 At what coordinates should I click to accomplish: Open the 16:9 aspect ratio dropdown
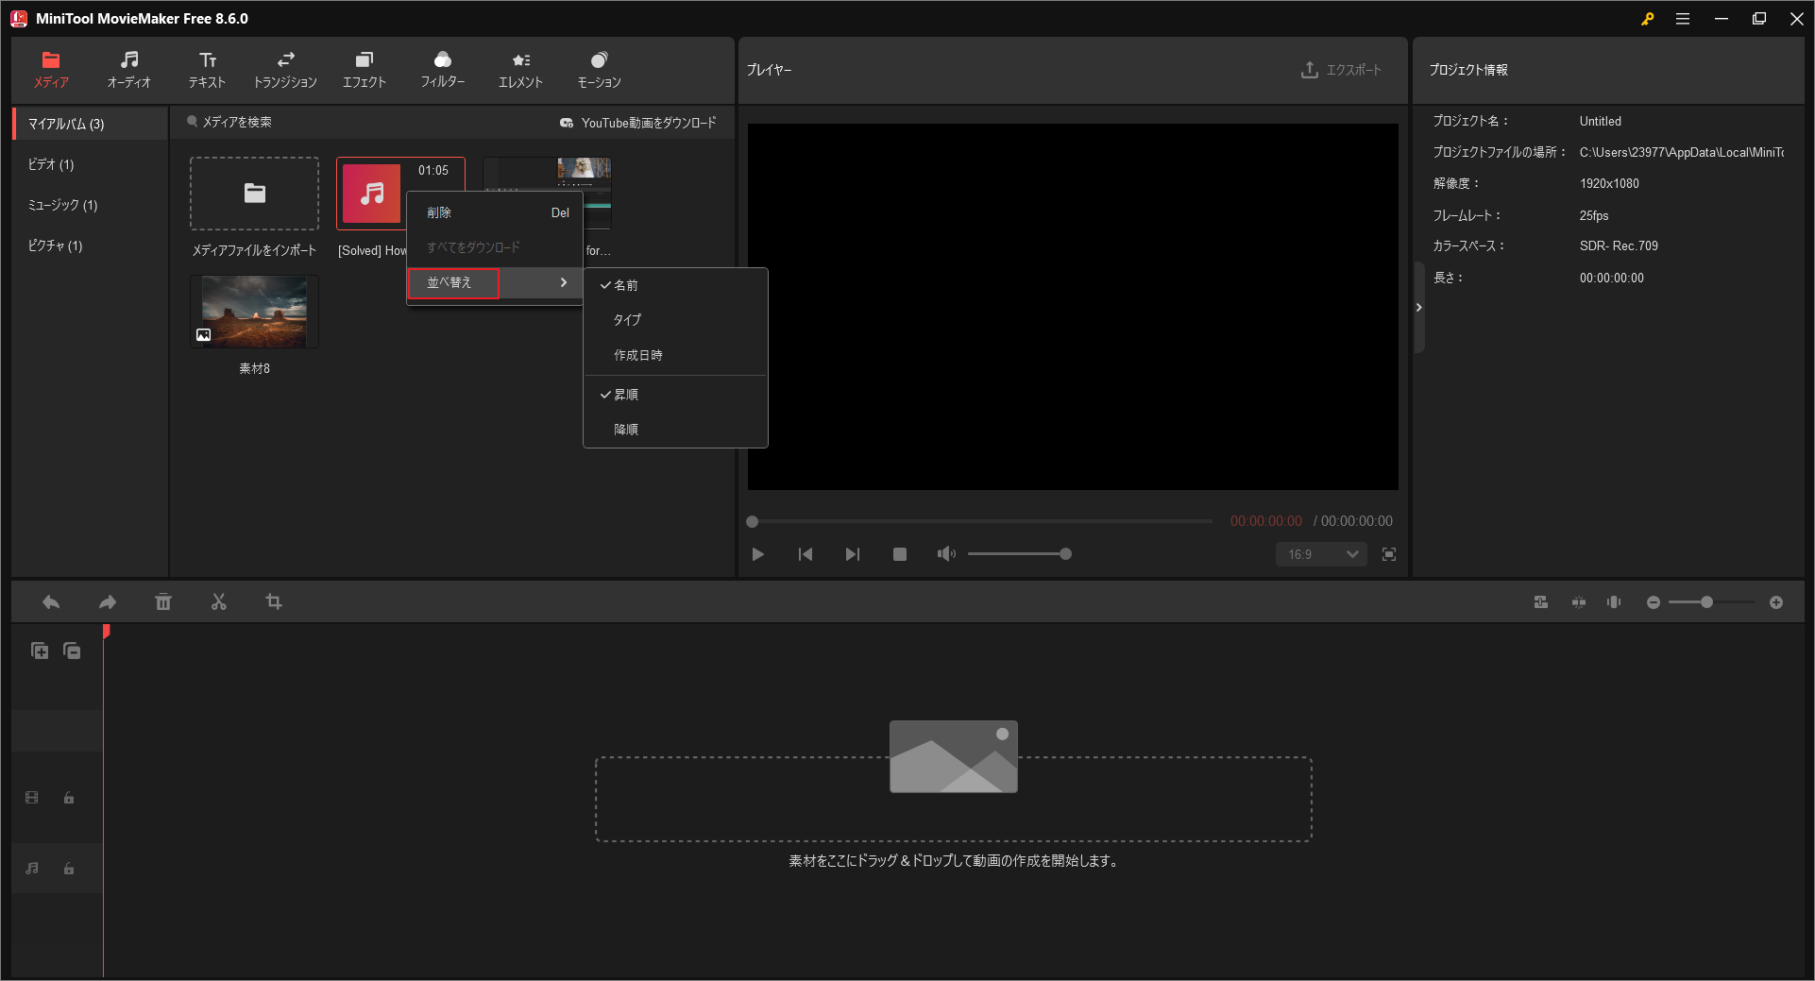(x=1319, y=554)
